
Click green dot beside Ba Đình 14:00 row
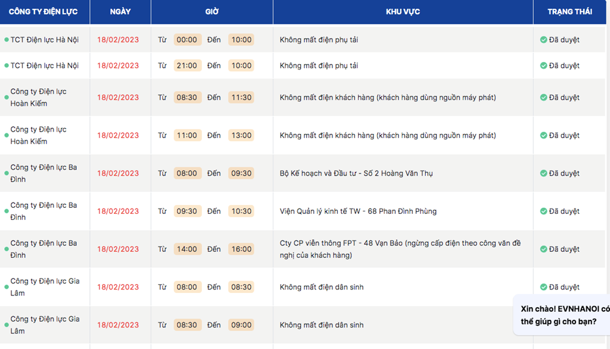(6, 249)
